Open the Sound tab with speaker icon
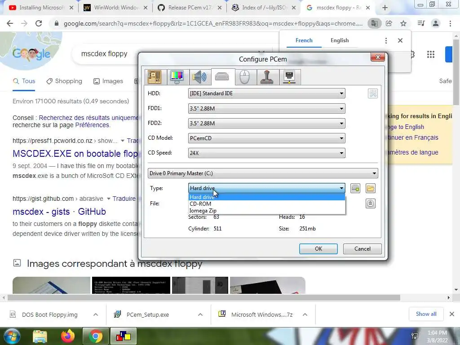The height and width of the screenshot is (345, 460). (200, 77)
